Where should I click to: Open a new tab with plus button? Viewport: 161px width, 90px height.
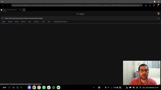point(24,10)
